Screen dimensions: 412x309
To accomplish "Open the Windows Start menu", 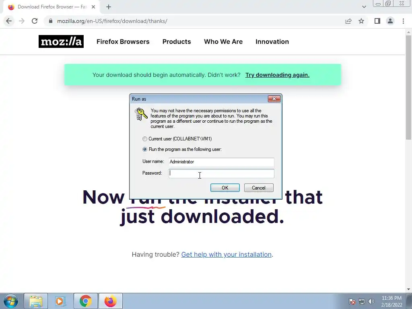I will [x=10, y=301].
